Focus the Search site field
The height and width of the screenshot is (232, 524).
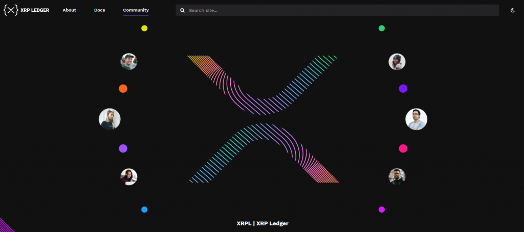(337, 10)
